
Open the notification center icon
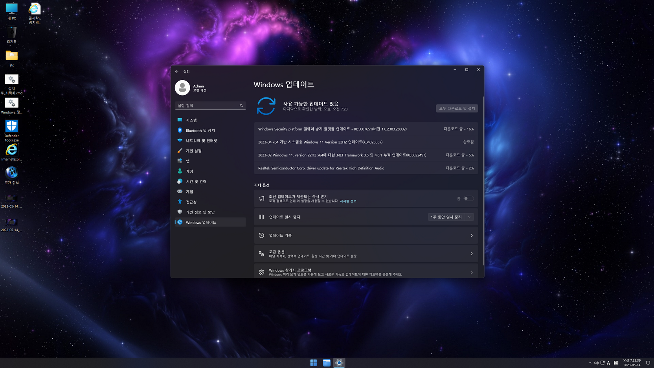click(x=648, y=363)
